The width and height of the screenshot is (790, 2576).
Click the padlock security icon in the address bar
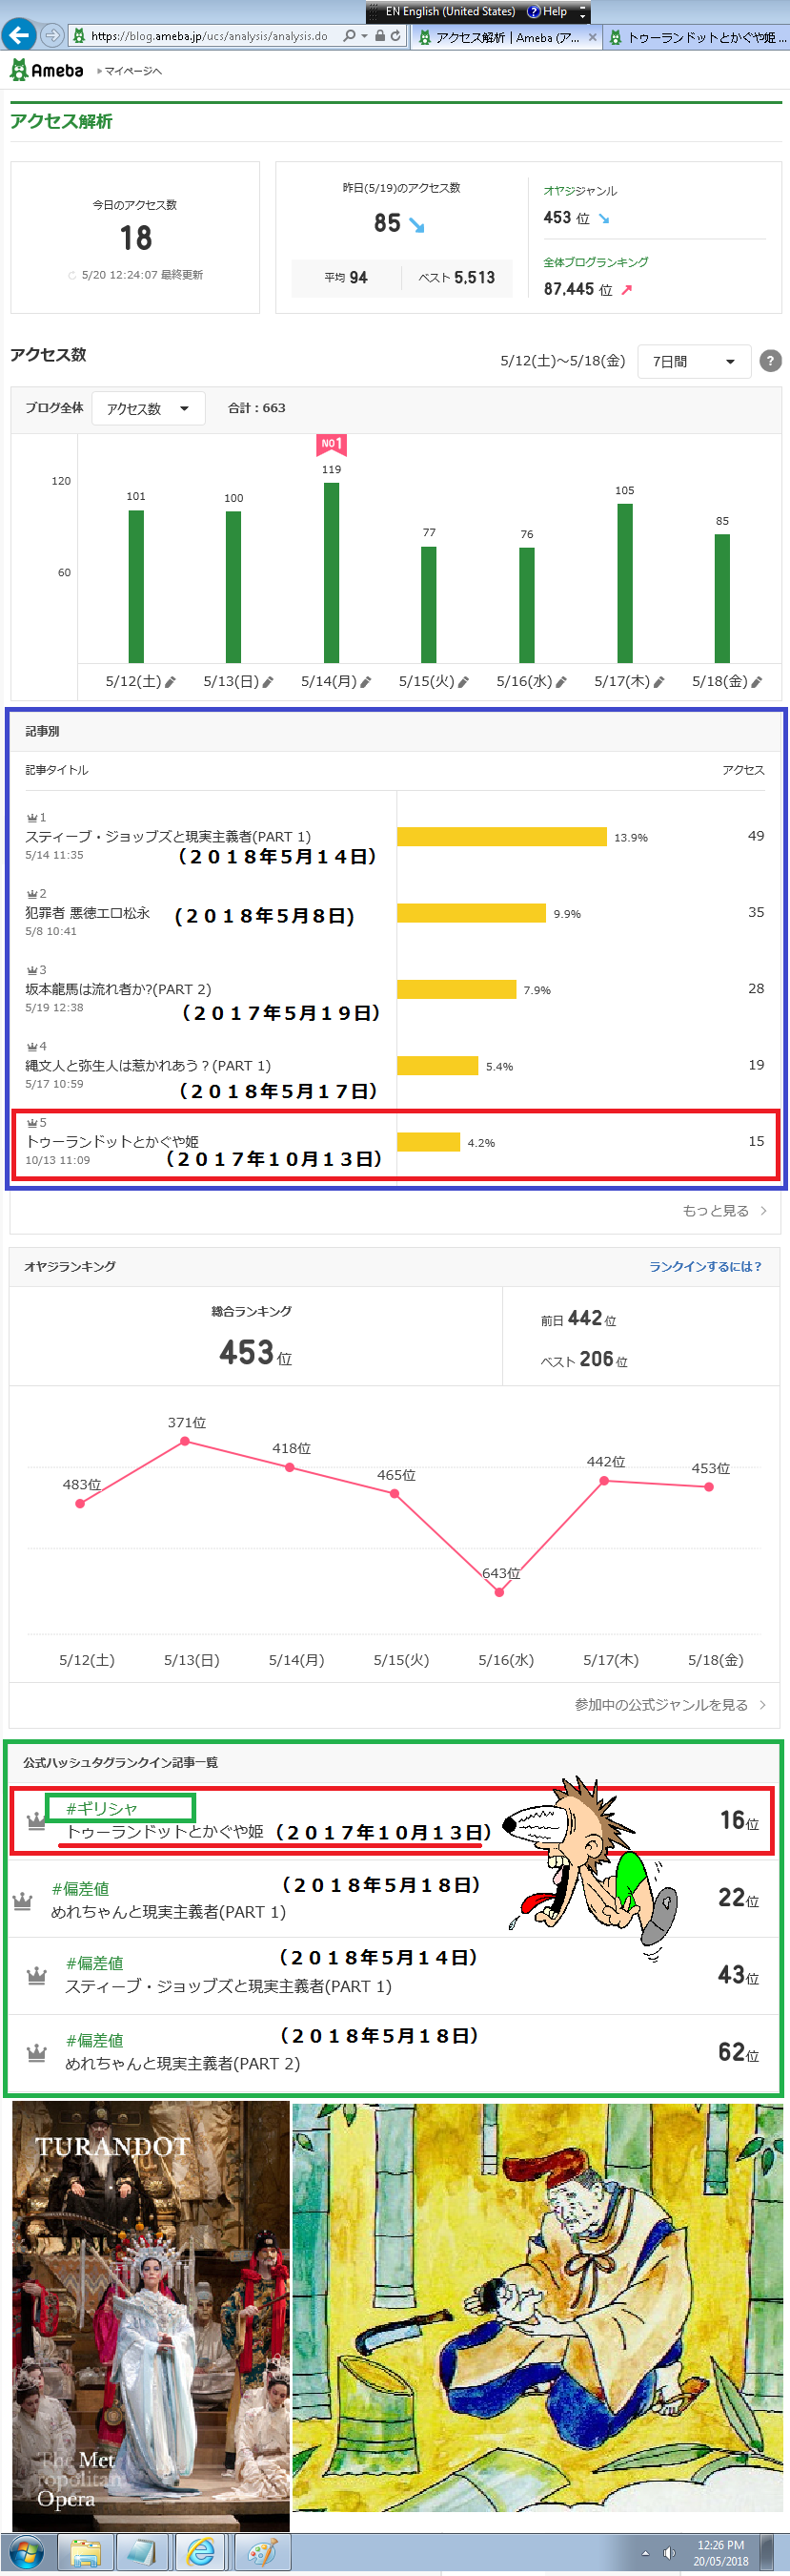click(379, 36)
